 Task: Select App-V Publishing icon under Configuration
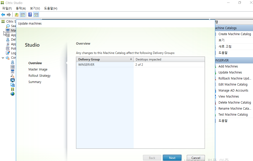tap(13, 85)
